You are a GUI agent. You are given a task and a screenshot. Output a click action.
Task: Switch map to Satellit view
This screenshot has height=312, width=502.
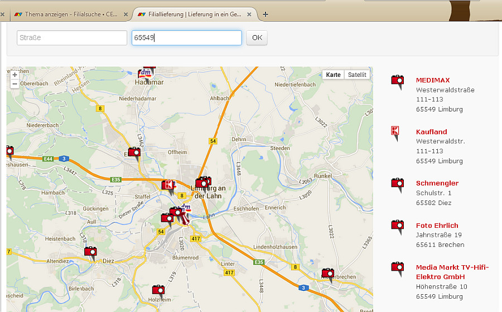pos(357,75)
